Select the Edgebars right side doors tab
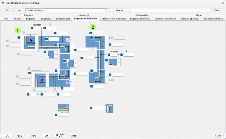The width and height of the screenshot is (226, 139). (114, 19)
